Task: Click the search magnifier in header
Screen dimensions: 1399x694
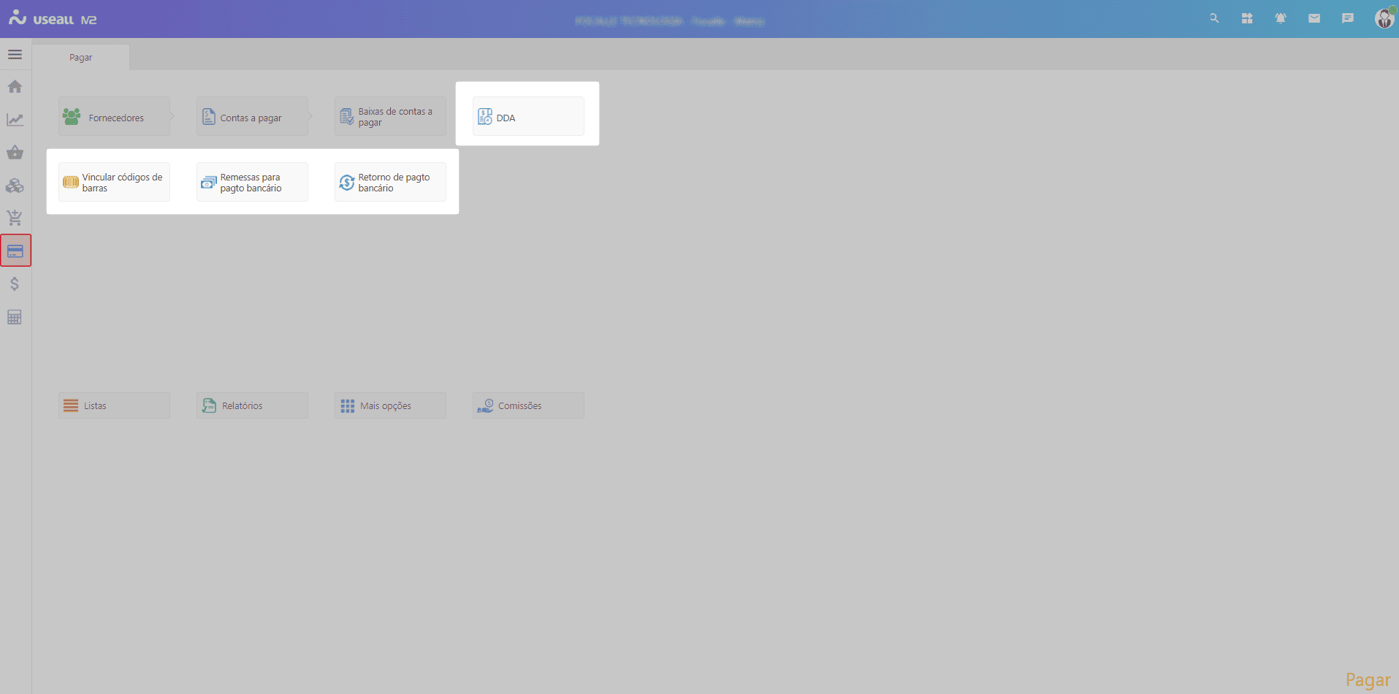Action: pyautogui.click(x=1214, y=18)
